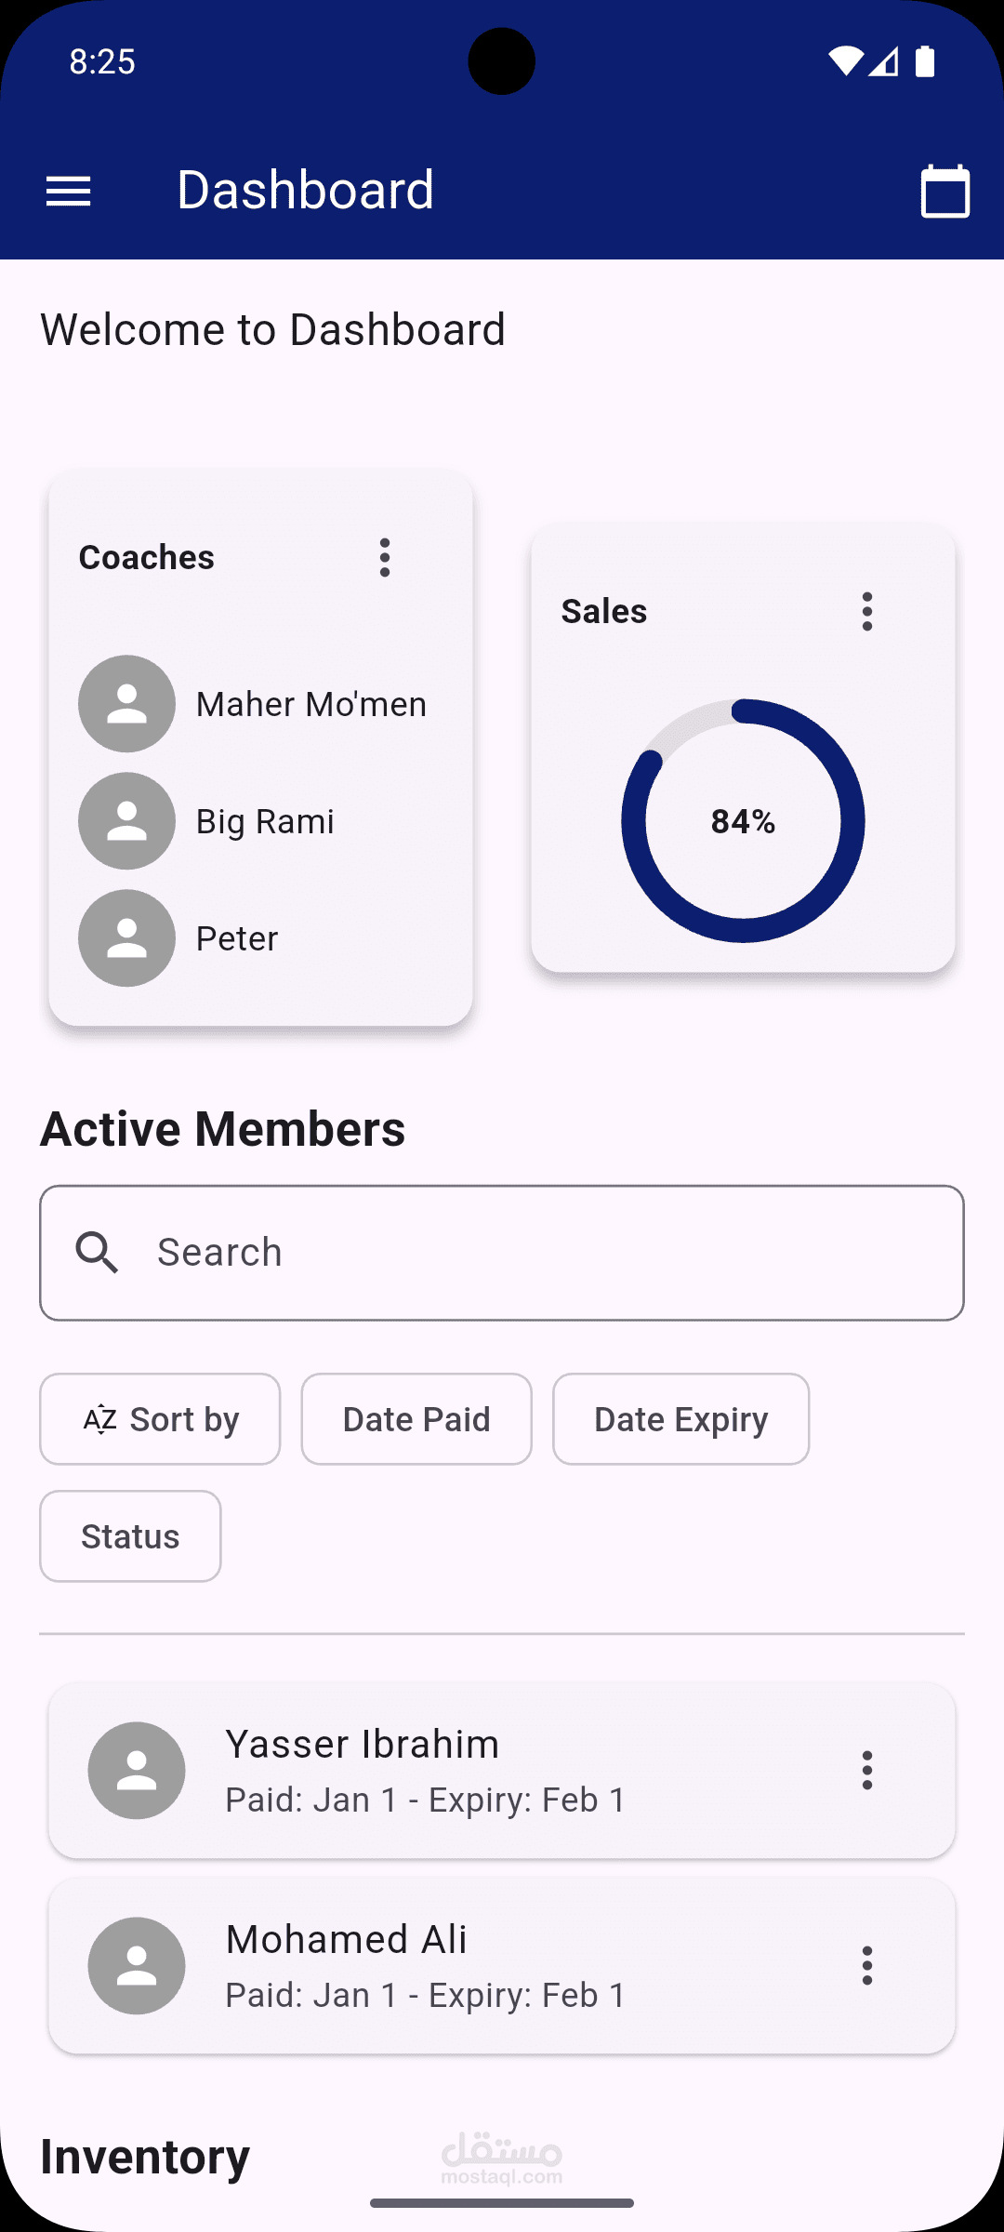
Task: Tap Big Rami's profile avatar
Action: pos(127,821)
